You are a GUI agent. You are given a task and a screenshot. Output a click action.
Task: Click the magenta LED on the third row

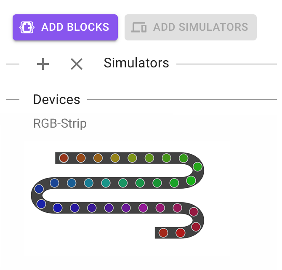(x=143, y=208)
